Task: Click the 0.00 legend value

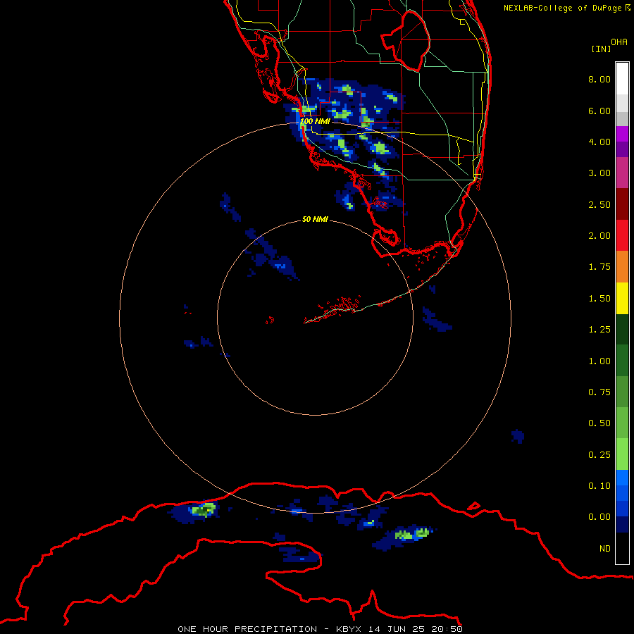Action: pyautogui.click(x=599, y=517)
